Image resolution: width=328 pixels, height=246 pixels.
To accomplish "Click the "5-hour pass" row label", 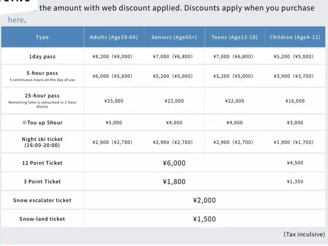I will pyautogui.click(x=43, y=73).
